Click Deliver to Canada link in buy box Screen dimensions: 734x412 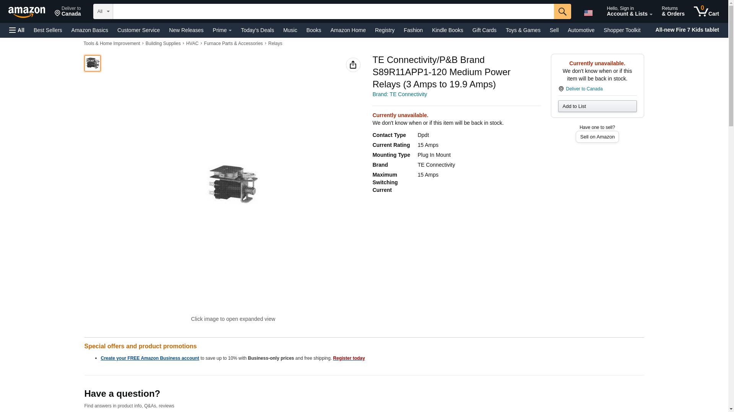coord(584,89)
